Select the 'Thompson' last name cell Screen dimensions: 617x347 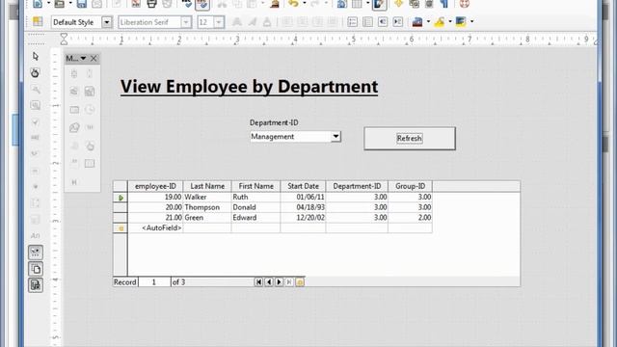pyautogui.click(x=207, y=207)
